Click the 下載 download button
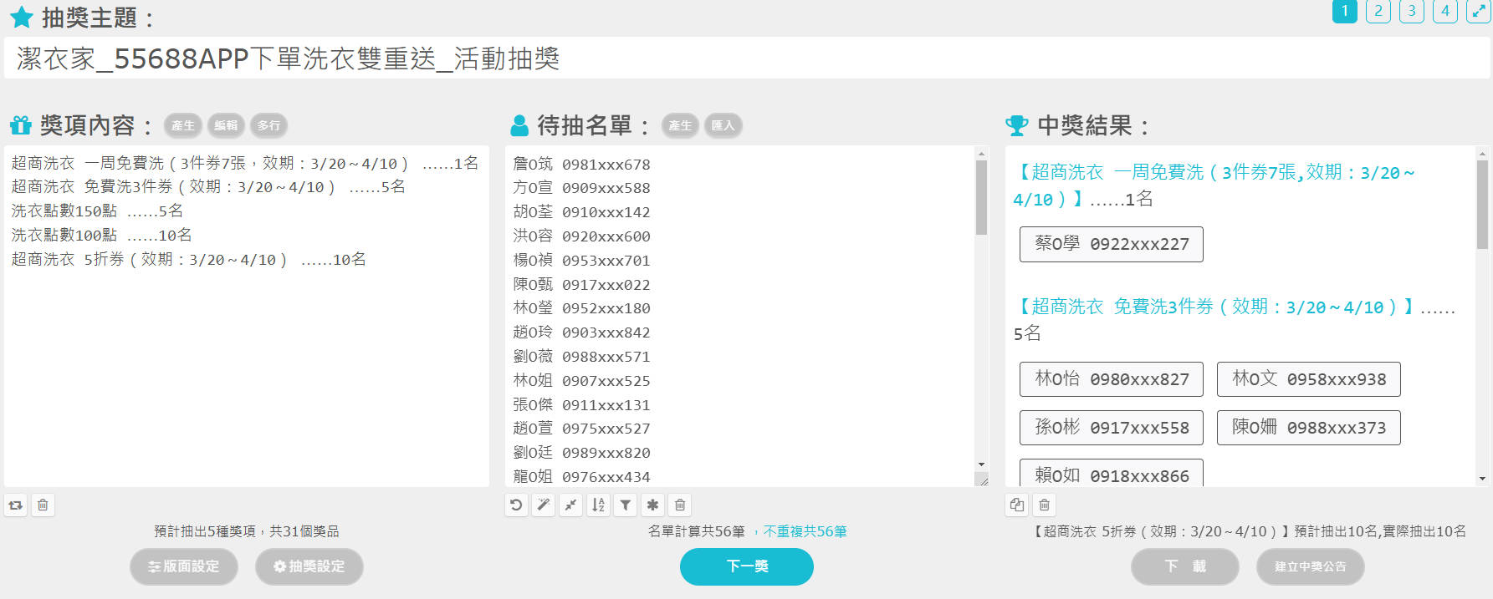This screenshot has height=599, width=1493. tap(1185, 566)
